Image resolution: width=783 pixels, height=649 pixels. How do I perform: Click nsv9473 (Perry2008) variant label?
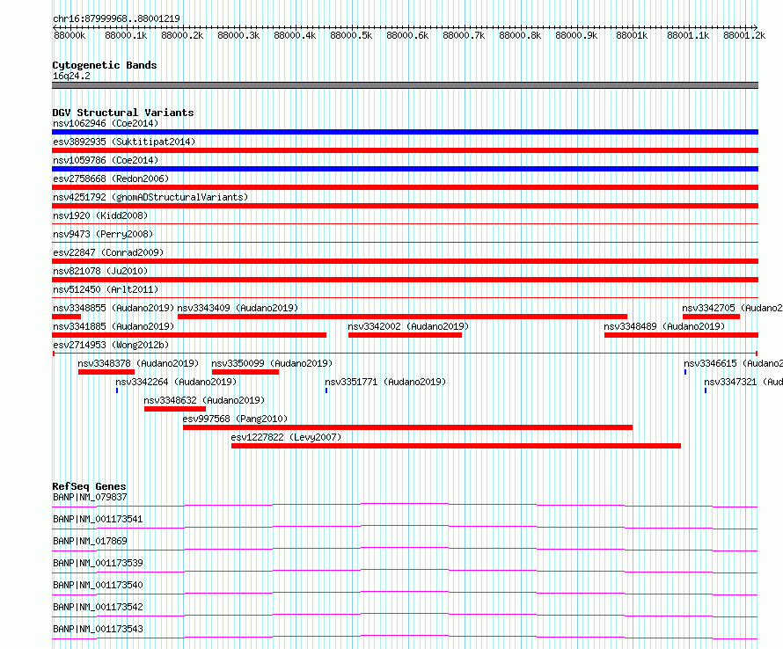pyautogui.click(x=103, y=234)
